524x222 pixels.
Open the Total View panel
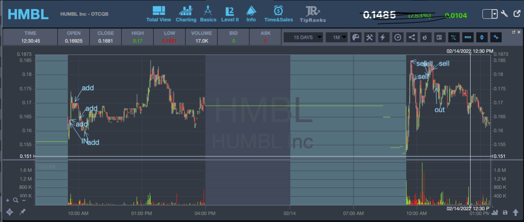pyautogui.click(x=159, y=14)
